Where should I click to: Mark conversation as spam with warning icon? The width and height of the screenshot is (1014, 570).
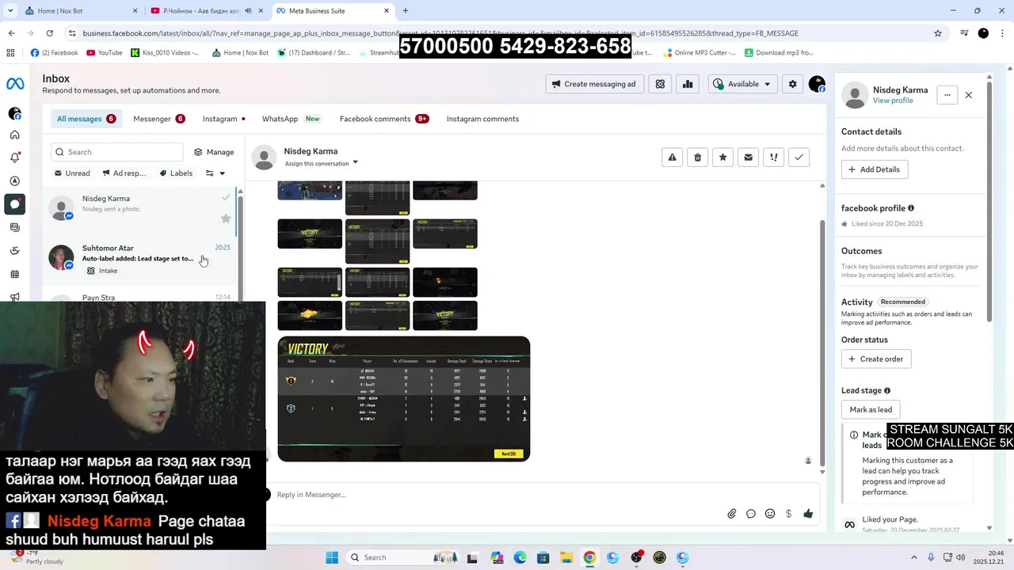pyautogui.click(x=672, y=158)
